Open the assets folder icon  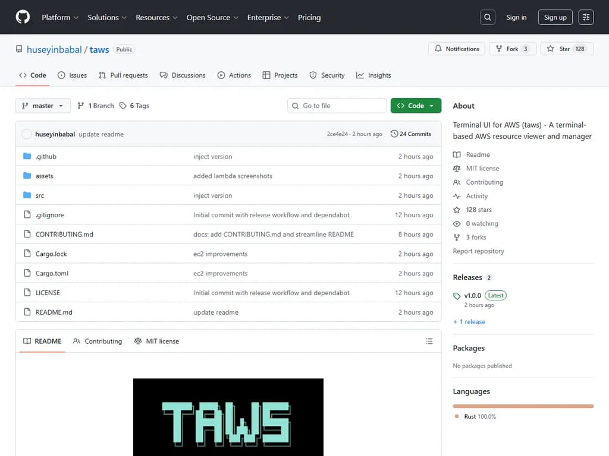[26, 175]
